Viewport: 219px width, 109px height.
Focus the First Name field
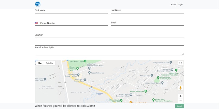point(71,11)
